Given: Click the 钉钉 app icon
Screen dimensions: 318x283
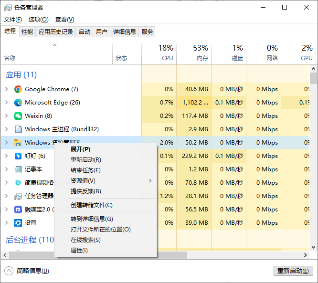Looking at the screenshot, I should coord(18,156).
